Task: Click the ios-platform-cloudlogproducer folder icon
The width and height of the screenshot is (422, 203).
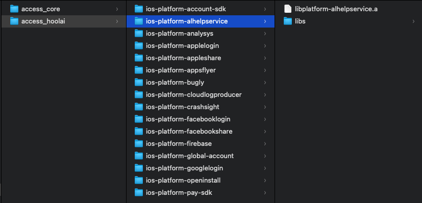Action: click(x=139, y=95)
